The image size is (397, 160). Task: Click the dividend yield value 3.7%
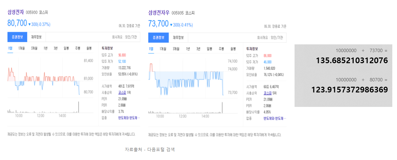[x=121, y=111]
